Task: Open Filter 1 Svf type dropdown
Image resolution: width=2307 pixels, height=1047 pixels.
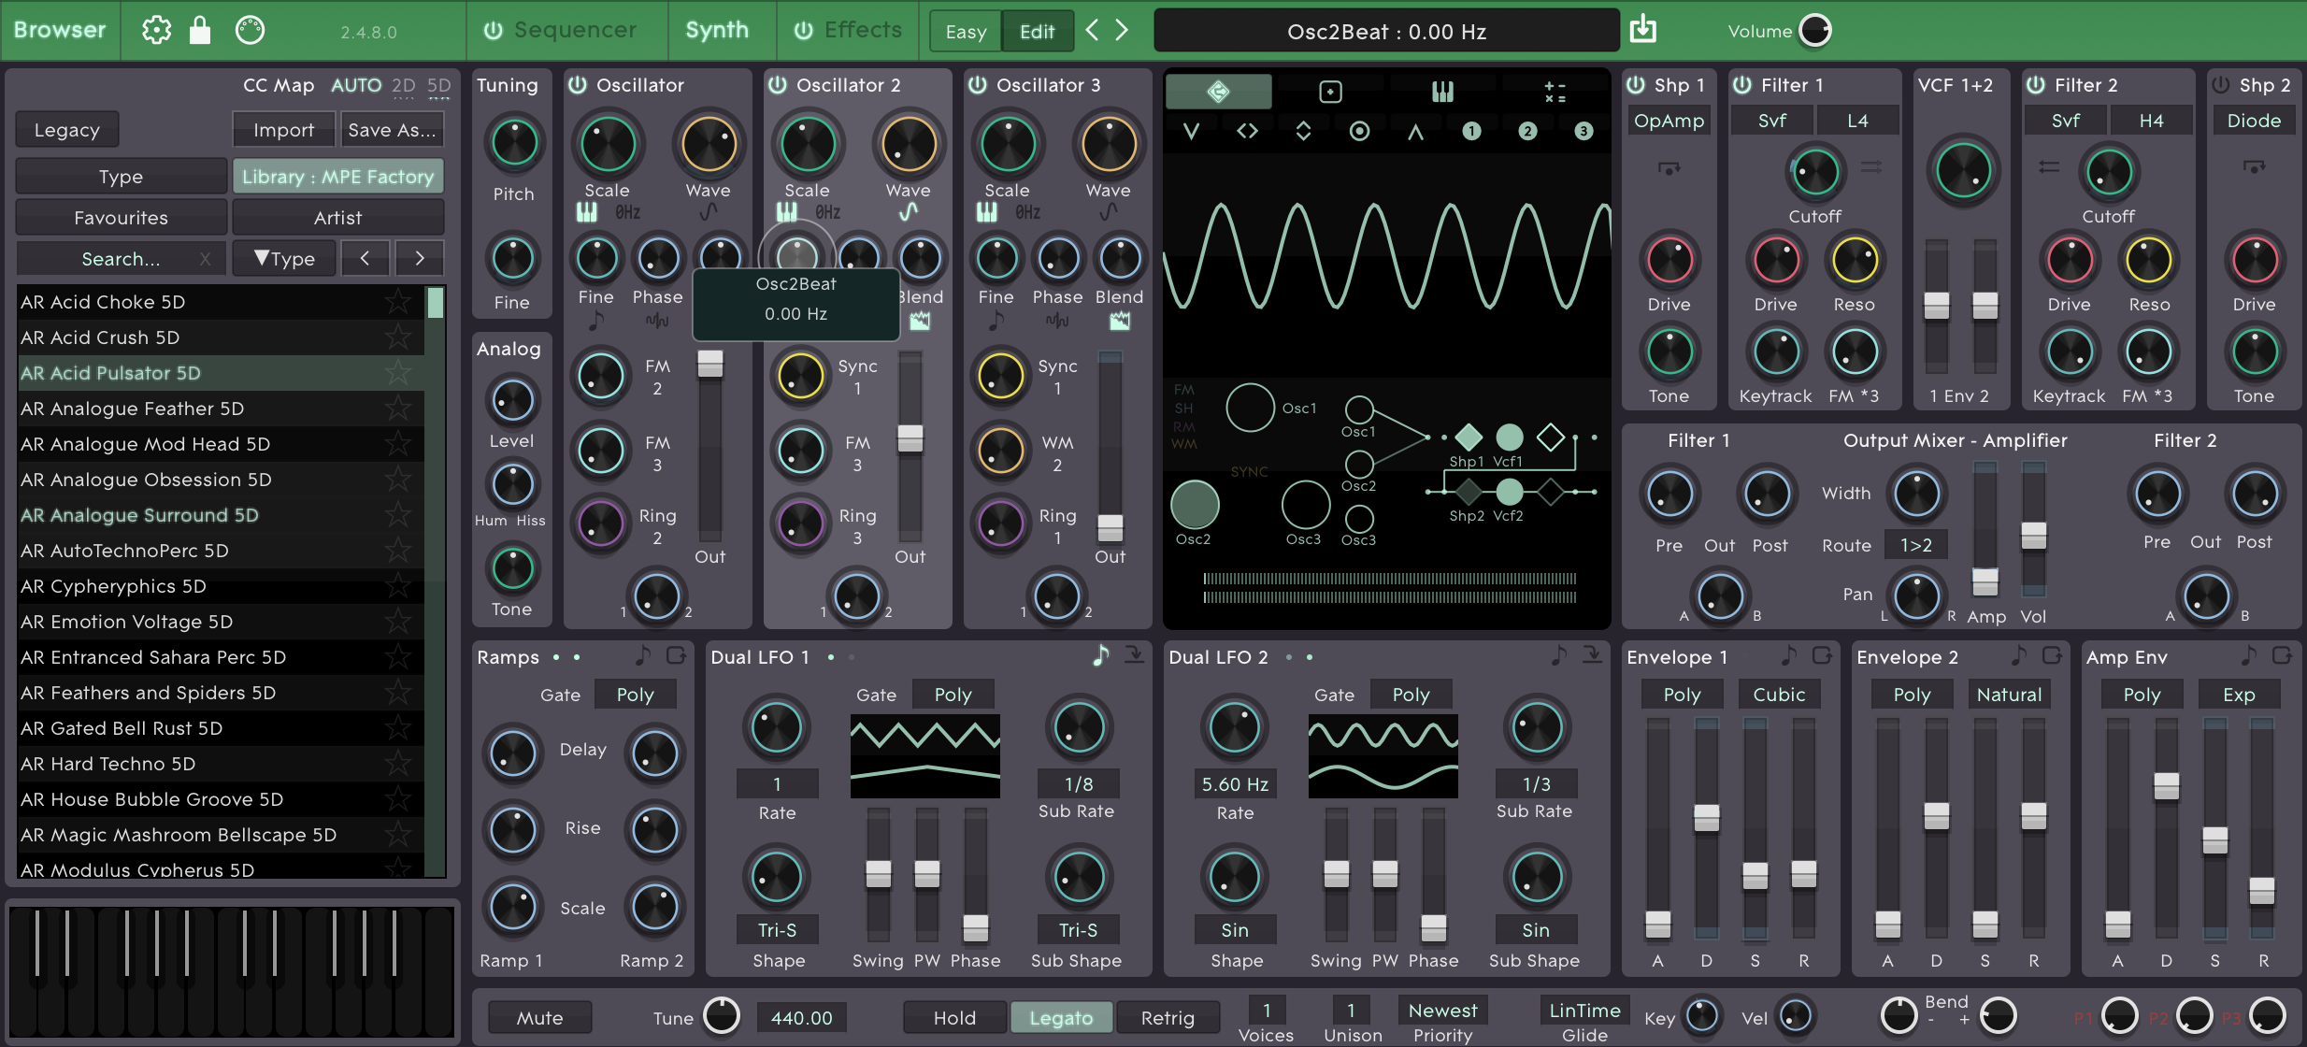Action: point(1771,121)
